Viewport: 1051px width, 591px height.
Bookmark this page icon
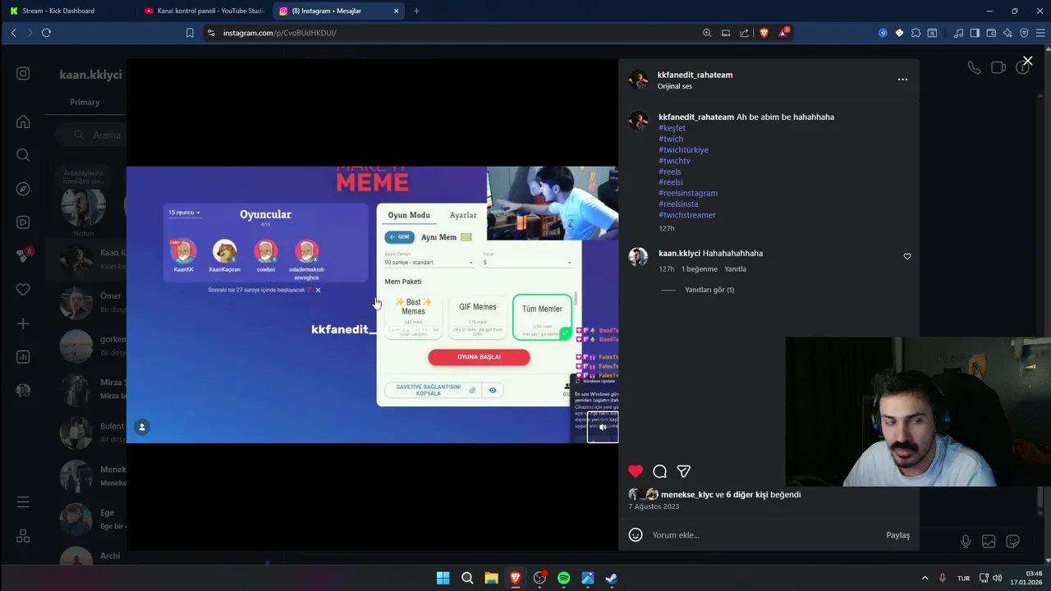[190, 33]
